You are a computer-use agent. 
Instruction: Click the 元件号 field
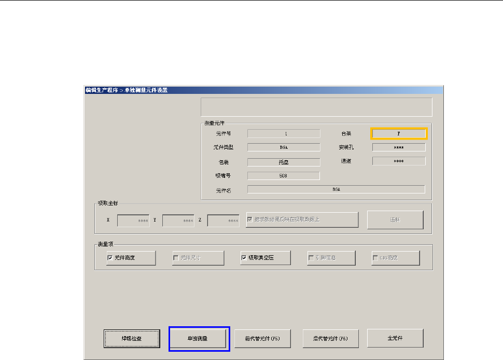[284, 133]
